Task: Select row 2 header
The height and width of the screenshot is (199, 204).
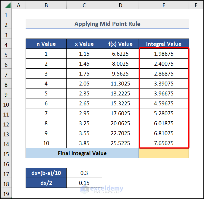Action: pyautogui.click(x=6, y=24)
